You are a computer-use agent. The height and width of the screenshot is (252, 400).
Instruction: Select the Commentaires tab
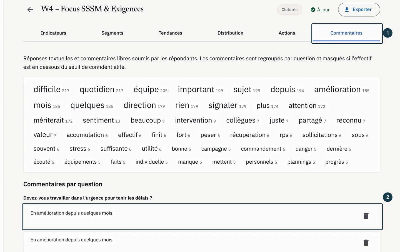coord(346,33)
